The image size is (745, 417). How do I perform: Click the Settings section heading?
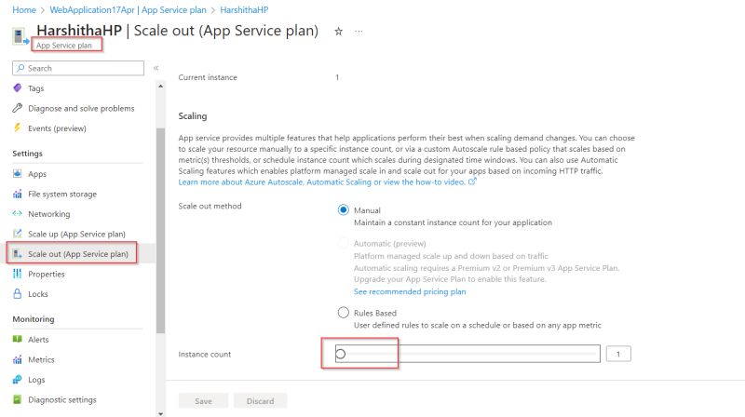pyautogui.click(x=28, y=154)
